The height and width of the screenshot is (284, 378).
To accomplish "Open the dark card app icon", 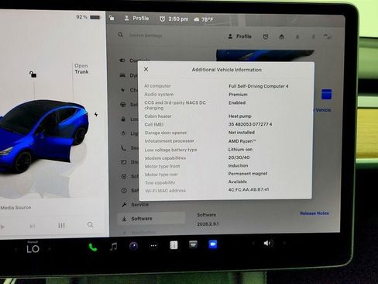I will [x=193, y=244].
